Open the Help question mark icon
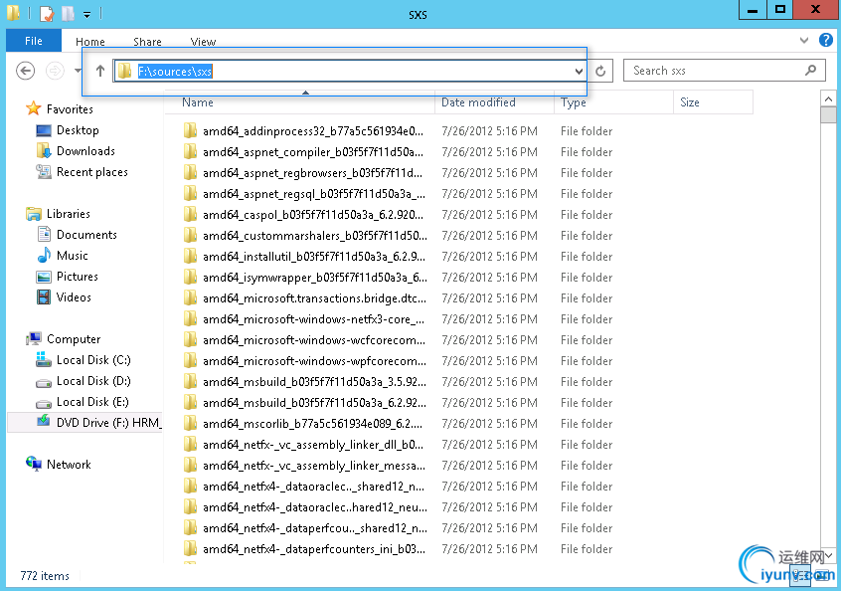Screen dimensions: 841x591 coord(826,40)
